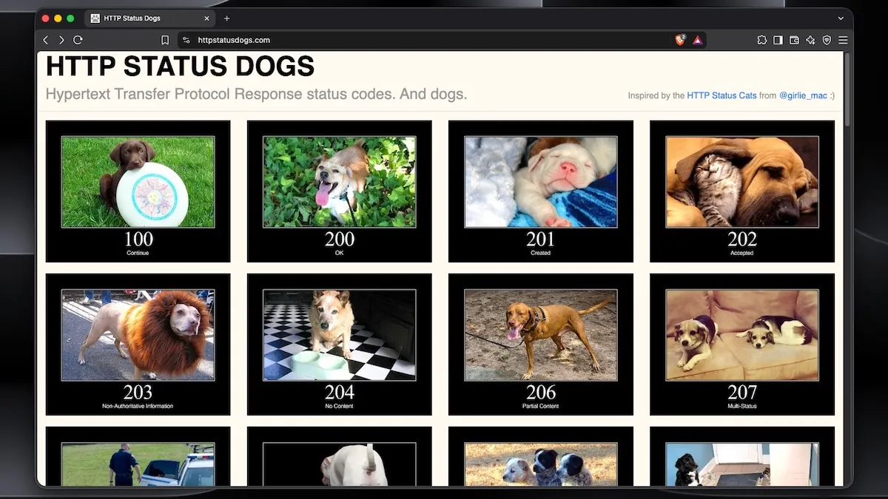Open the Brave Wallet icon
888x499 pixels.
(x=795, y=40)
